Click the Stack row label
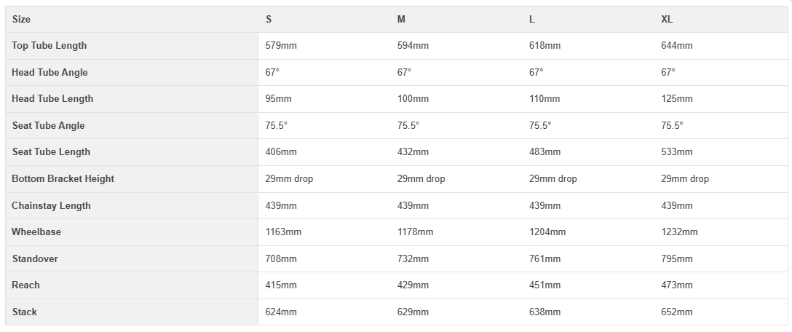This screenshot has height=332, width=792. (25, 312)
